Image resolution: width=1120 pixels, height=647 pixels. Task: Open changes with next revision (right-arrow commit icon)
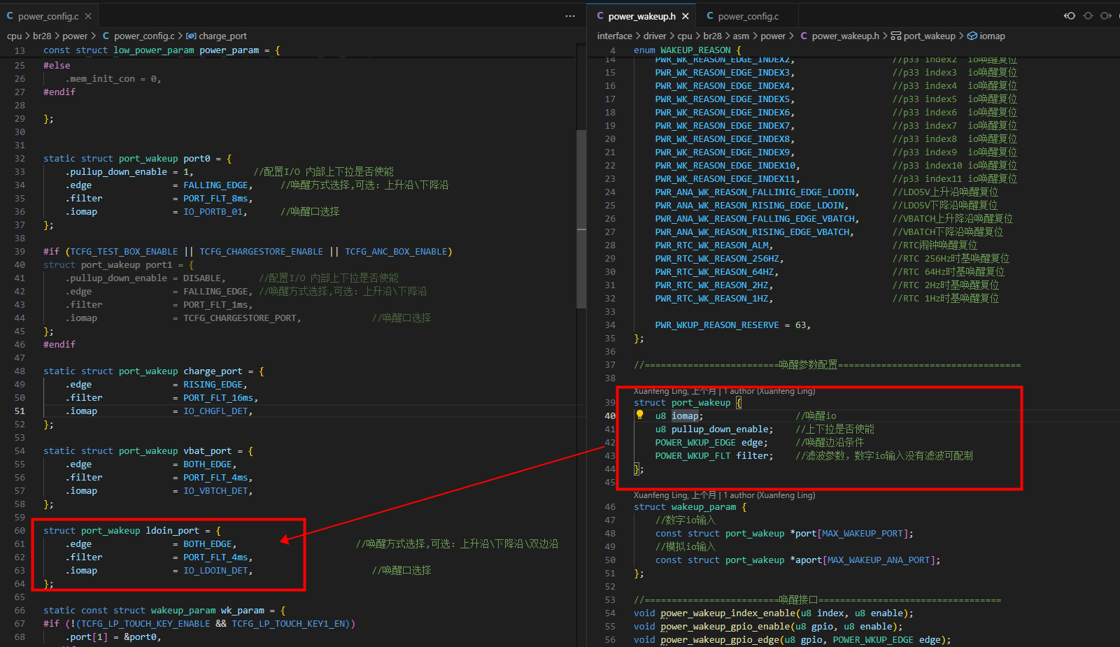click(1106, 16)
